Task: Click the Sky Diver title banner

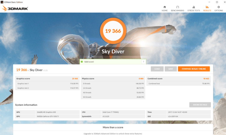Action: pos(113,52)
